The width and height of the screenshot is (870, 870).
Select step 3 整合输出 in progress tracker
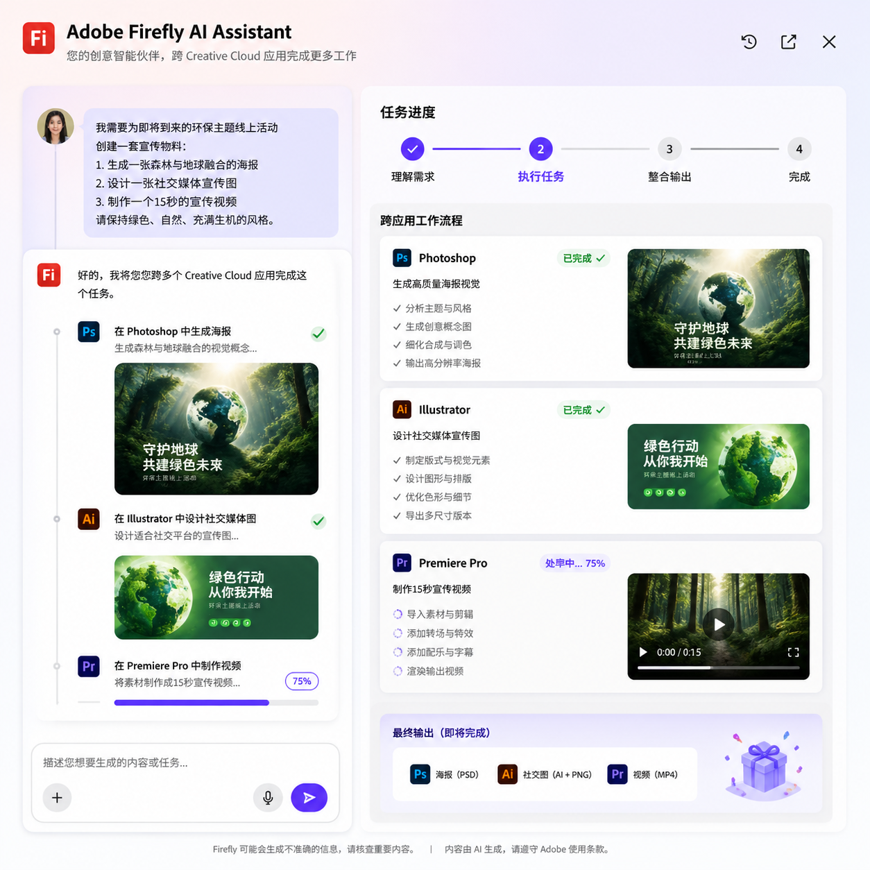coord(669,148)
